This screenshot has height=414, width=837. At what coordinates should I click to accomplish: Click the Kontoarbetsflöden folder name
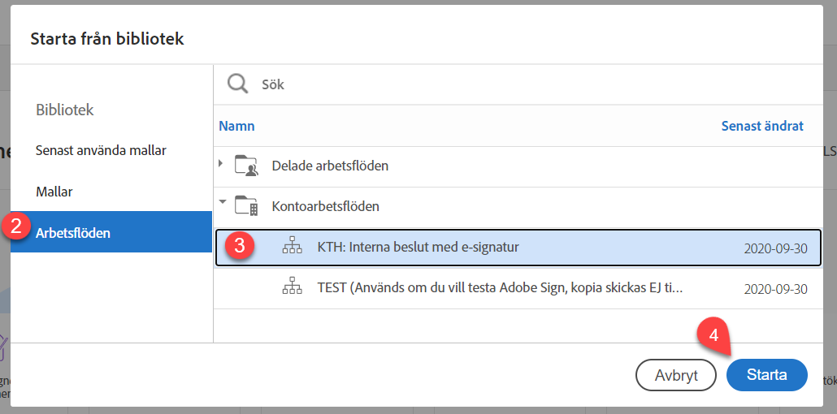tap(325, 206)
